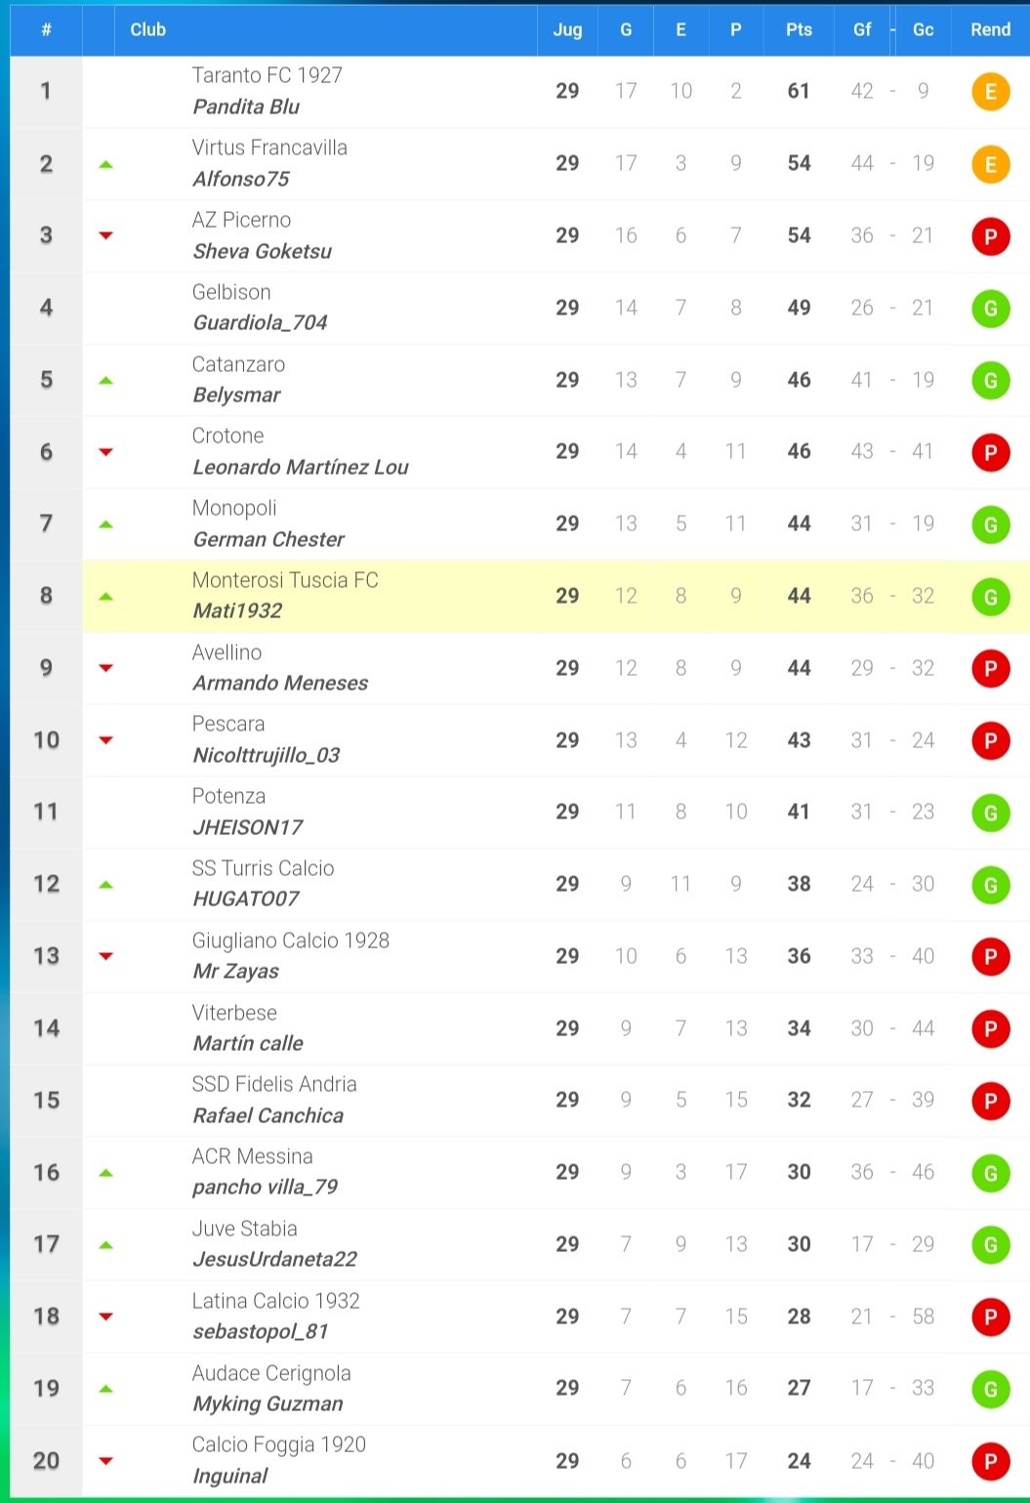Click the green G badge for Gelbison
This screenshot has width=1030, height=1503.
pos(990,309)
